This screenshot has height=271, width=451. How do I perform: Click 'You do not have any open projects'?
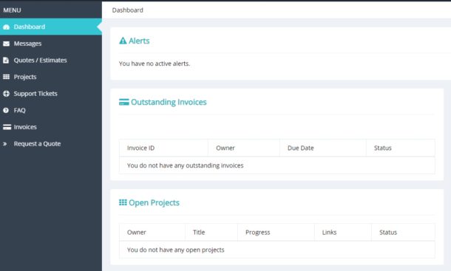[x=175, y=250]
